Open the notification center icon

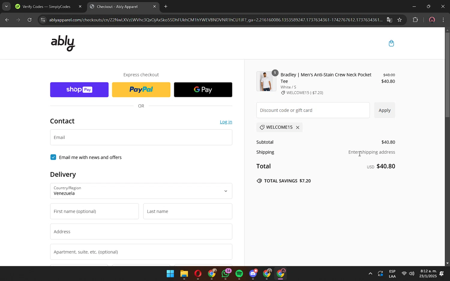[x=442, y=274]
